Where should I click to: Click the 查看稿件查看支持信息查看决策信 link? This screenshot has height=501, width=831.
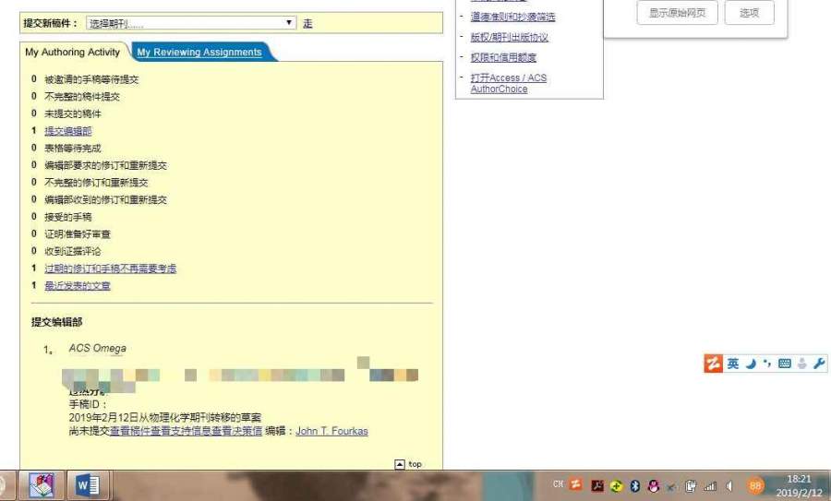coord(186,431)
